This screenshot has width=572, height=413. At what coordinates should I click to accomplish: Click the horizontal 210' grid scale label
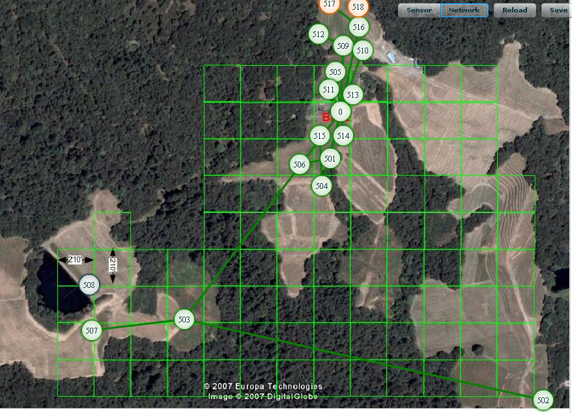(76, 260)
